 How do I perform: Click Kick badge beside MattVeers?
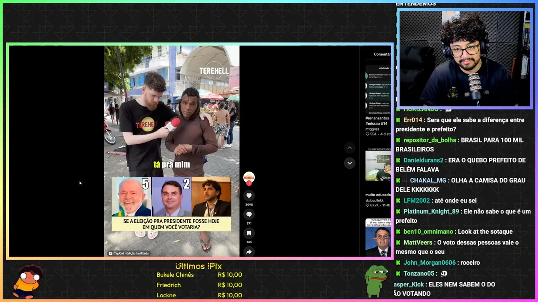click(x=398, y=242)
